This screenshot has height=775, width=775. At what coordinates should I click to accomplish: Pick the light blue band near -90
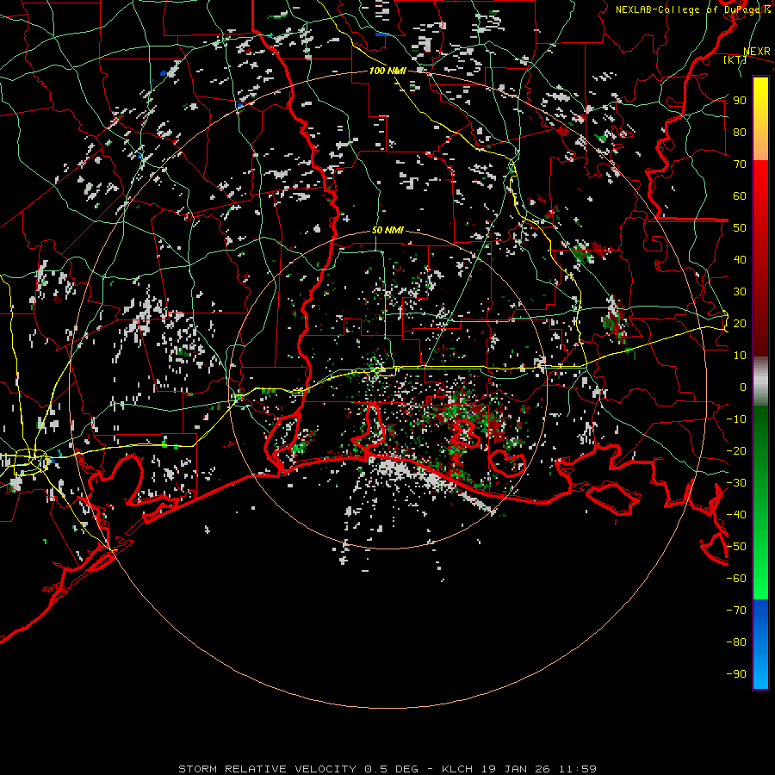(x=760, y=673)
